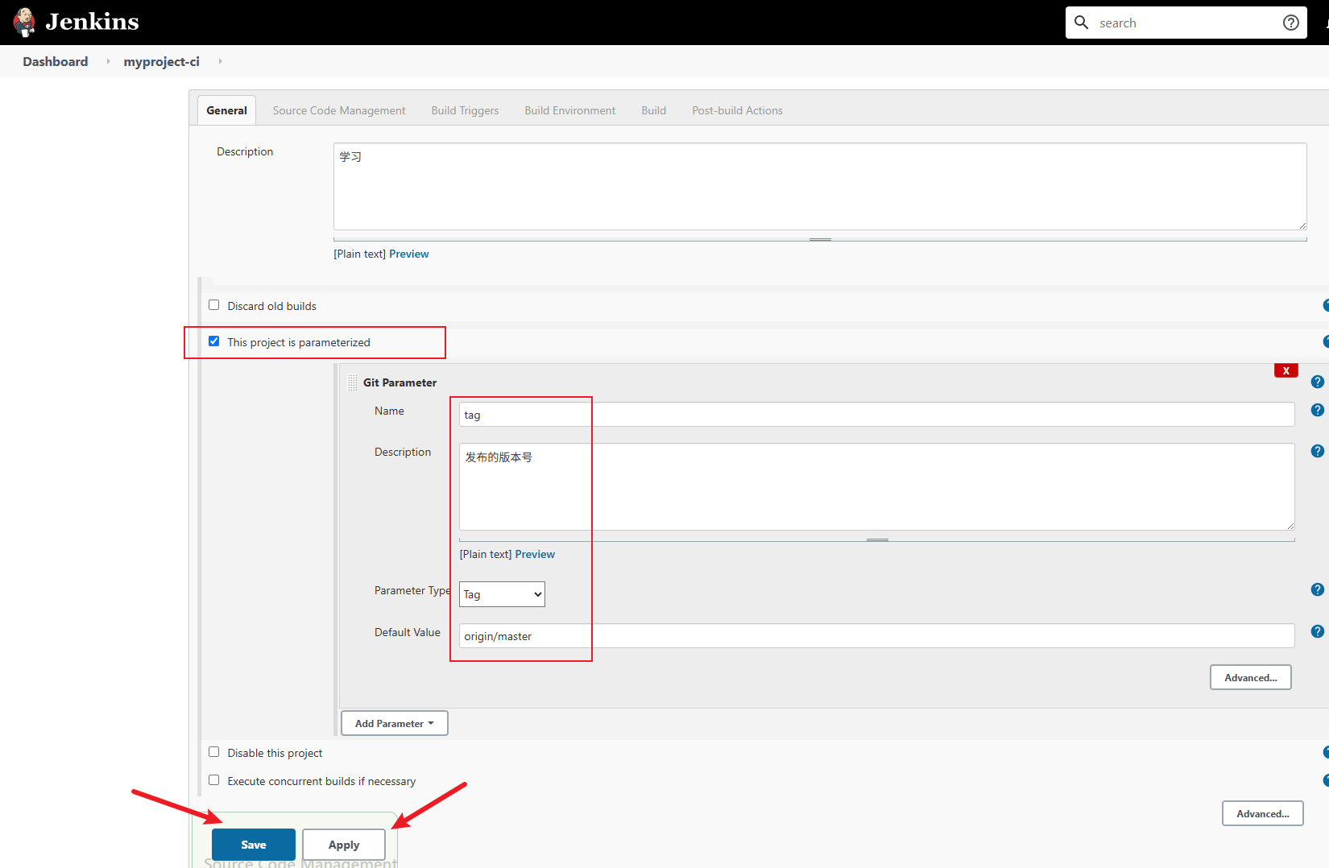Click the Jenkins butler logo icon

point(24,22)
